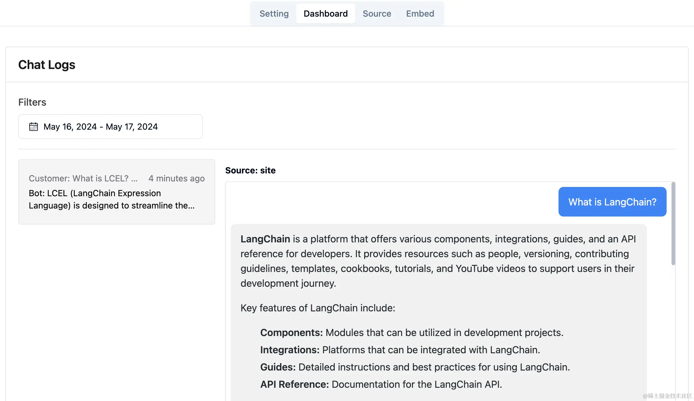
Task: Click the 'Guides:' feature line
Action: [415, 367]
